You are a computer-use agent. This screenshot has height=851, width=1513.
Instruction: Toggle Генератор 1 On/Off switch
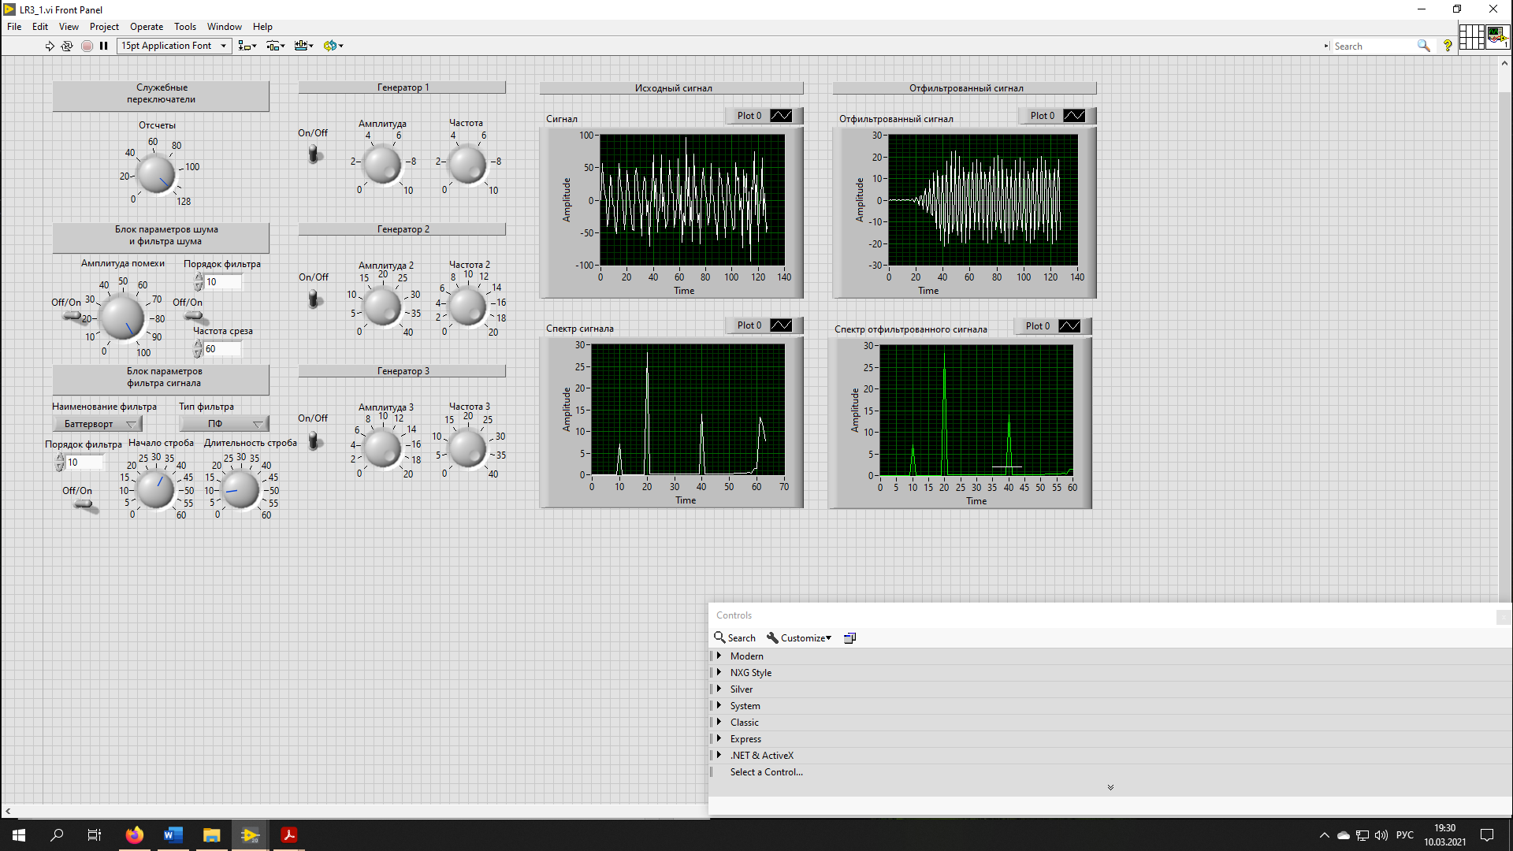[314, 153]
